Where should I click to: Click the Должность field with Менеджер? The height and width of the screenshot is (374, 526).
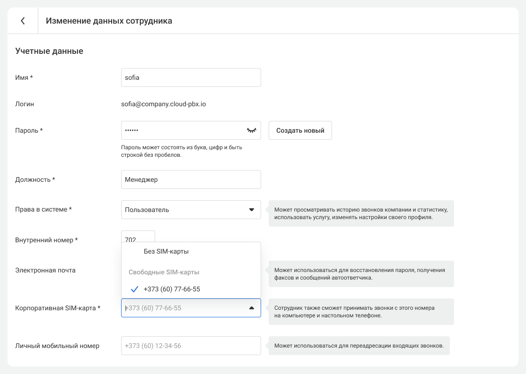tap(191, 179)
